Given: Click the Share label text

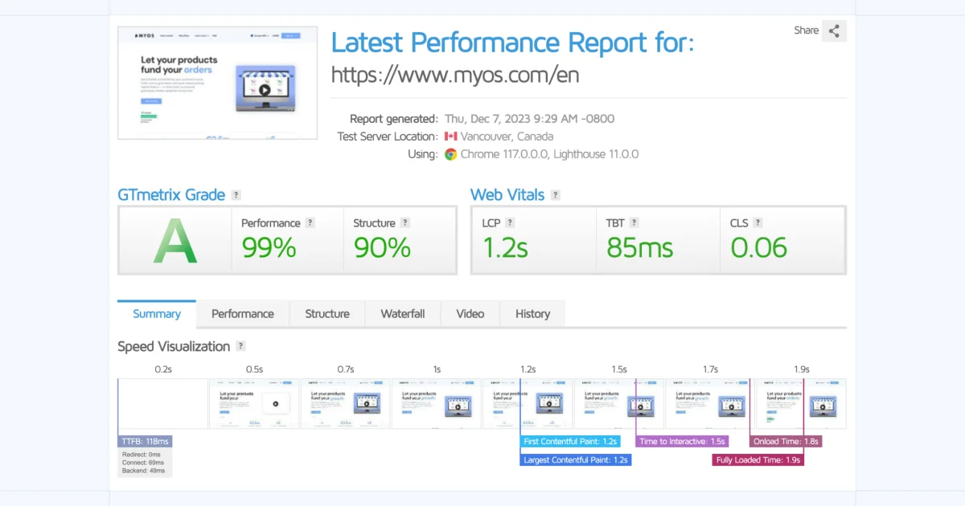Looking at the screenshot, I should [x=807, y=31].
